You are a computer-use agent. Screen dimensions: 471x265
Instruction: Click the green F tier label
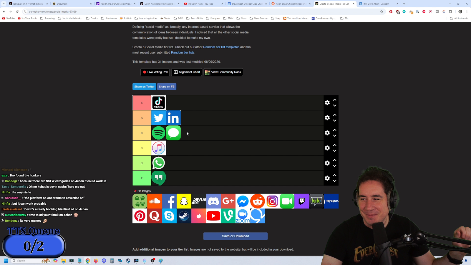(x=142, y=178)
